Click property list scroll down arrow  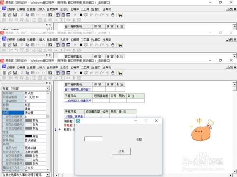[x=48, y=169]
